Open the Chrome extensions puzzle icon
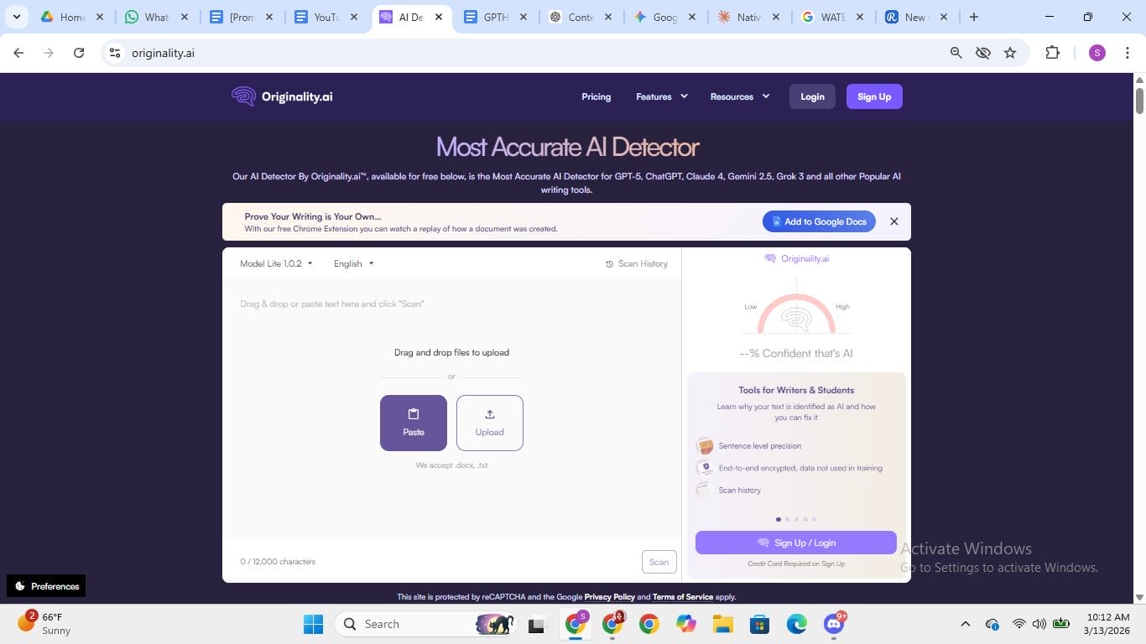The image size is (1146, 644). click(x=1052, y=53)
